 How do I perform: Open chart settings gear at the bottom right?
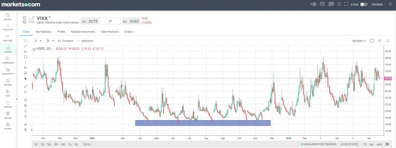tap(387, 144)
